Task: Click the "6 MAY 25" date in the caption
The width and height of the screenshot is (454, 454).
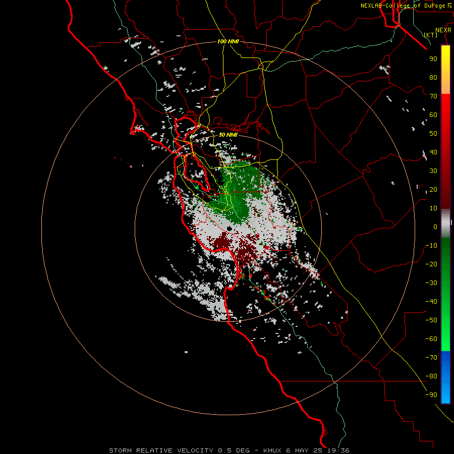Action: tap(305, 450)
